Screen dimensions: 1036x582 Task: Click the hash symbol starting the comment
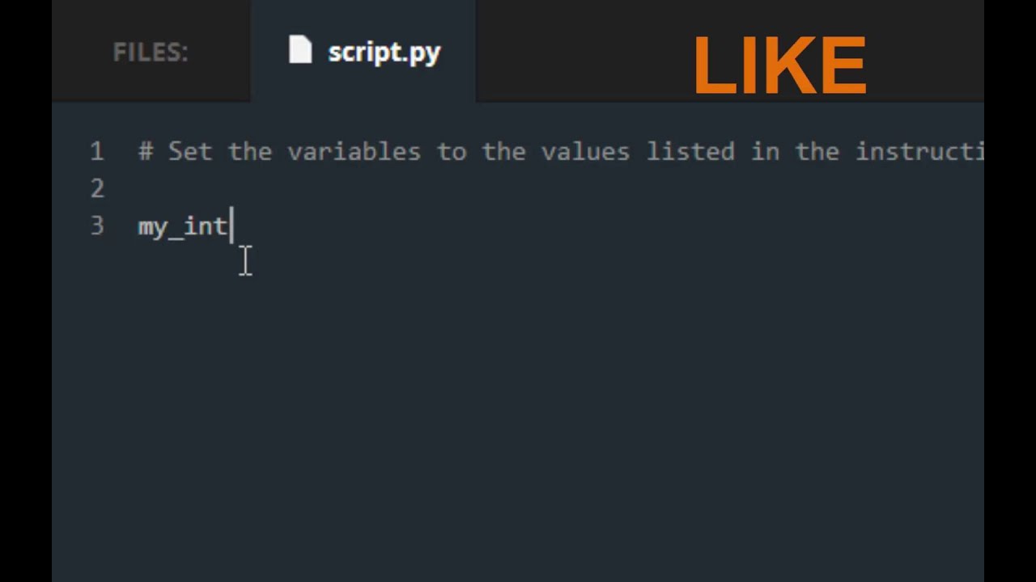[146, 151]
